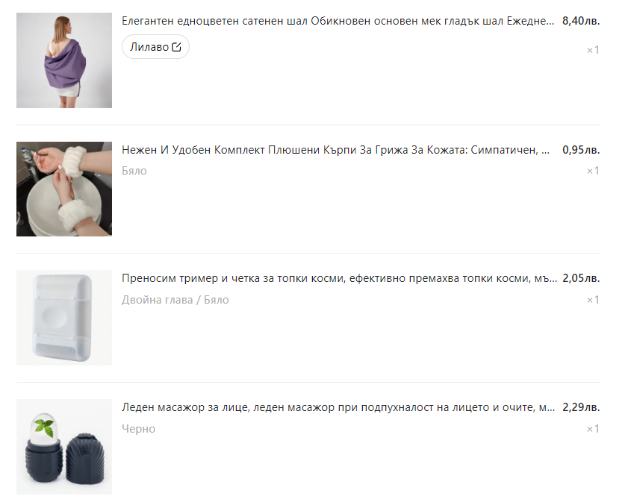Click the Бяло variant label for wristbands

pyautogui.click(x=134, y=171)
